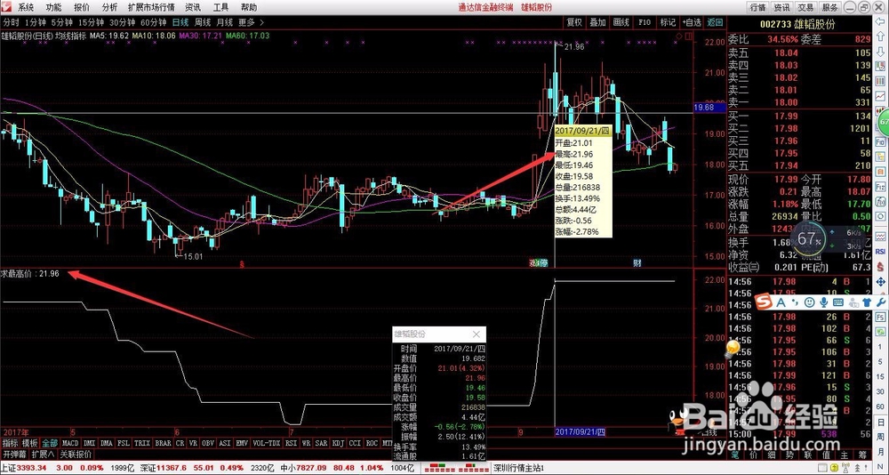Click the Sogou input S logo
The height and width of the screenshot is (475, 889).
pyautogui.click(x=765, y=302)
